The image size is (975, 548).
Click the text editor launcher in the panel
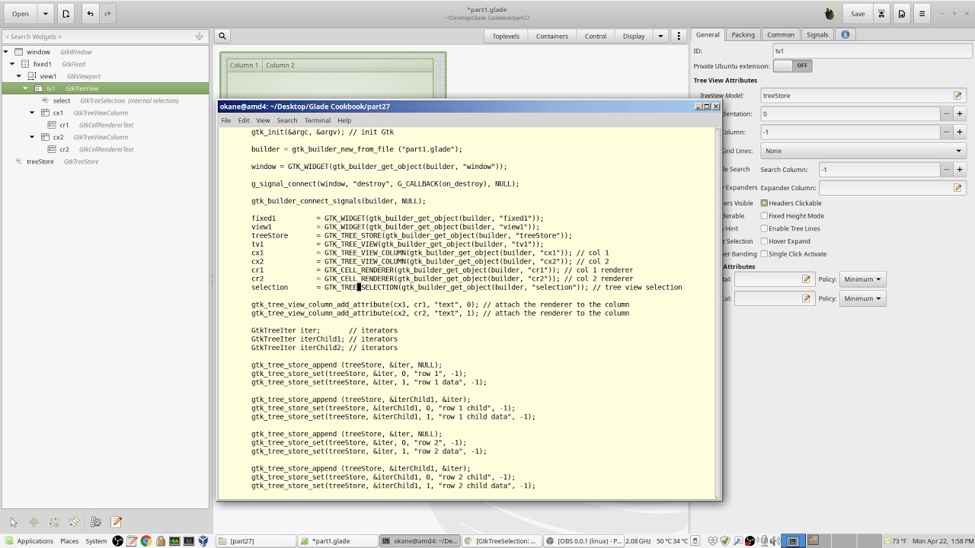click(132, 541)
